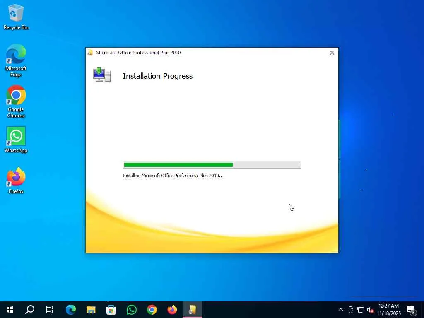The width and height of the screenshot is (424, 318).
Task: Open File Explorer from taskbar
Action: [x=91, y=310]
